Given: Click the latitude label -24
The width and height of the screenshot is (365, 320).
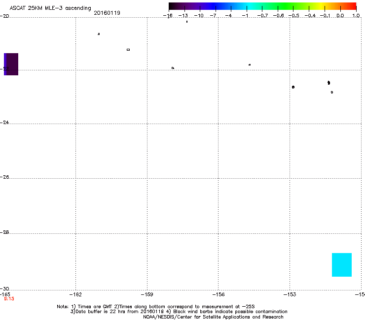Looking at the screenshot, I should pyautogui.click(x=4, y=123).
